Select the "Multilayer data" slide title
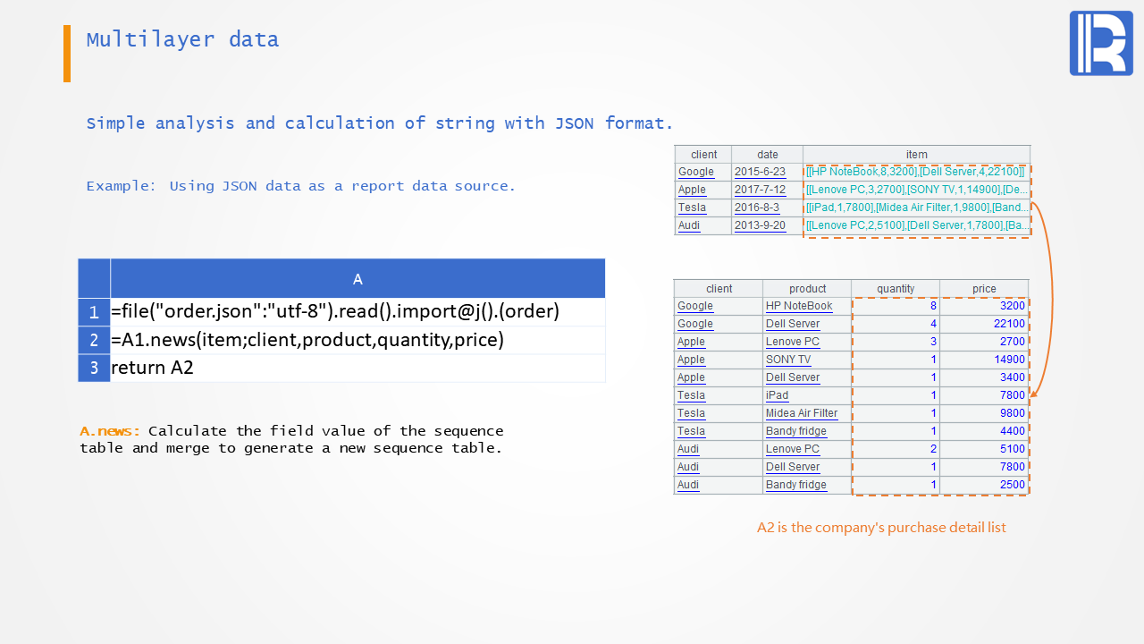Image resolution: width=1144 pixels, height=644 pixels. point(182,39)
